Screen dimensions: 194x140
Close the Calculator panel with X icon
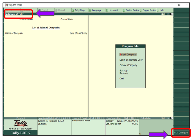coord(172,118)
